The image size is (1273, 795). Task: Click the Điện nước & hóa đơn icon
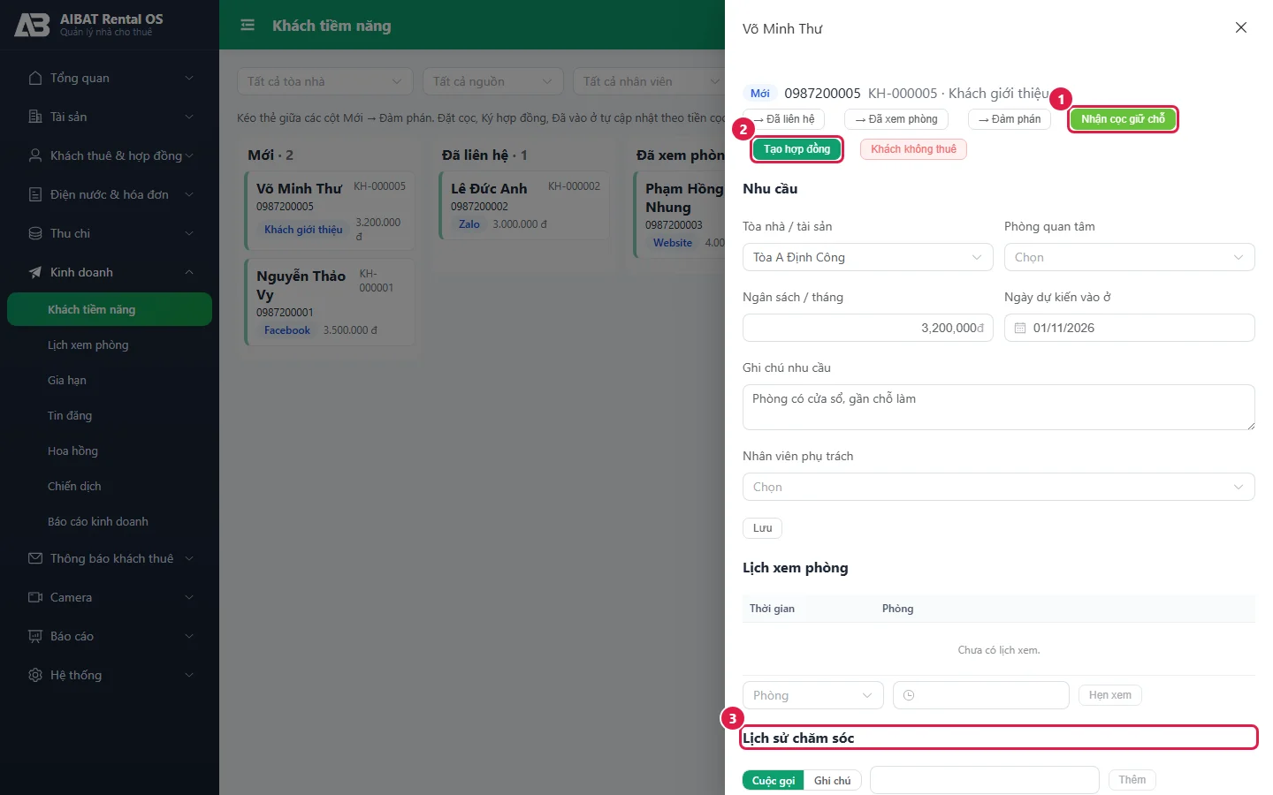35,194
